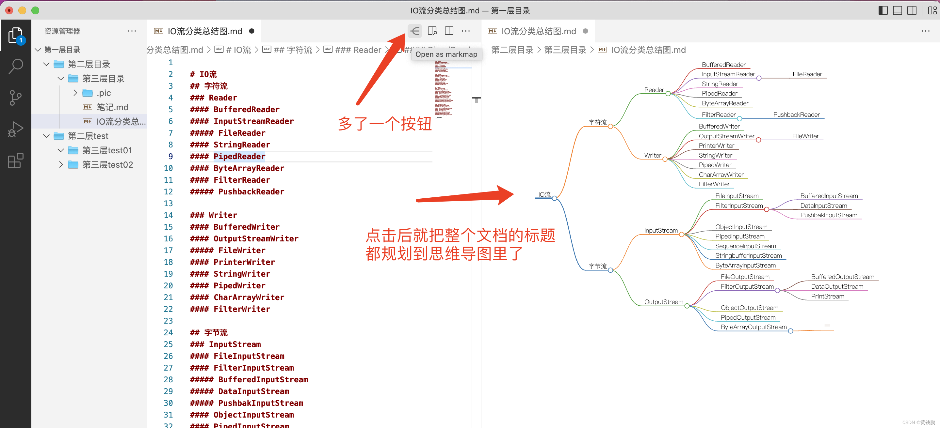The image size is (940, 428).
Task: Toggle primary side bar layout icon
Action: (x=883, y=10)
